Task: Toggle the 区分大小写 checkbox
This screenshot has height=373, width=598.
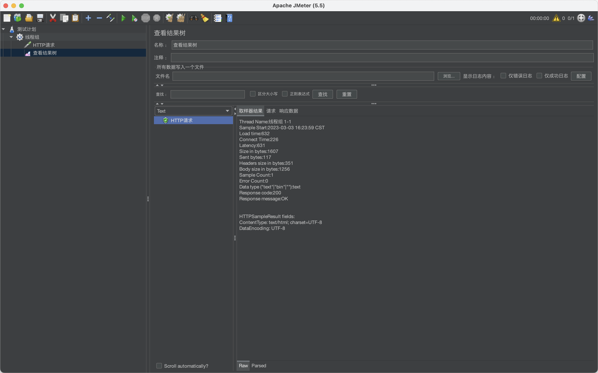Action: click(x=253, y=94)
